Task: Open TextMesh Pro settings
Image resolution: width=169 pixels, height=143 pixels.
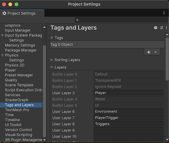Action: [x=17, y=110]
